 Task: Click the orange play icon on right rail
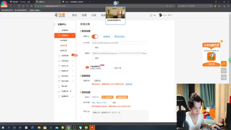223,64
